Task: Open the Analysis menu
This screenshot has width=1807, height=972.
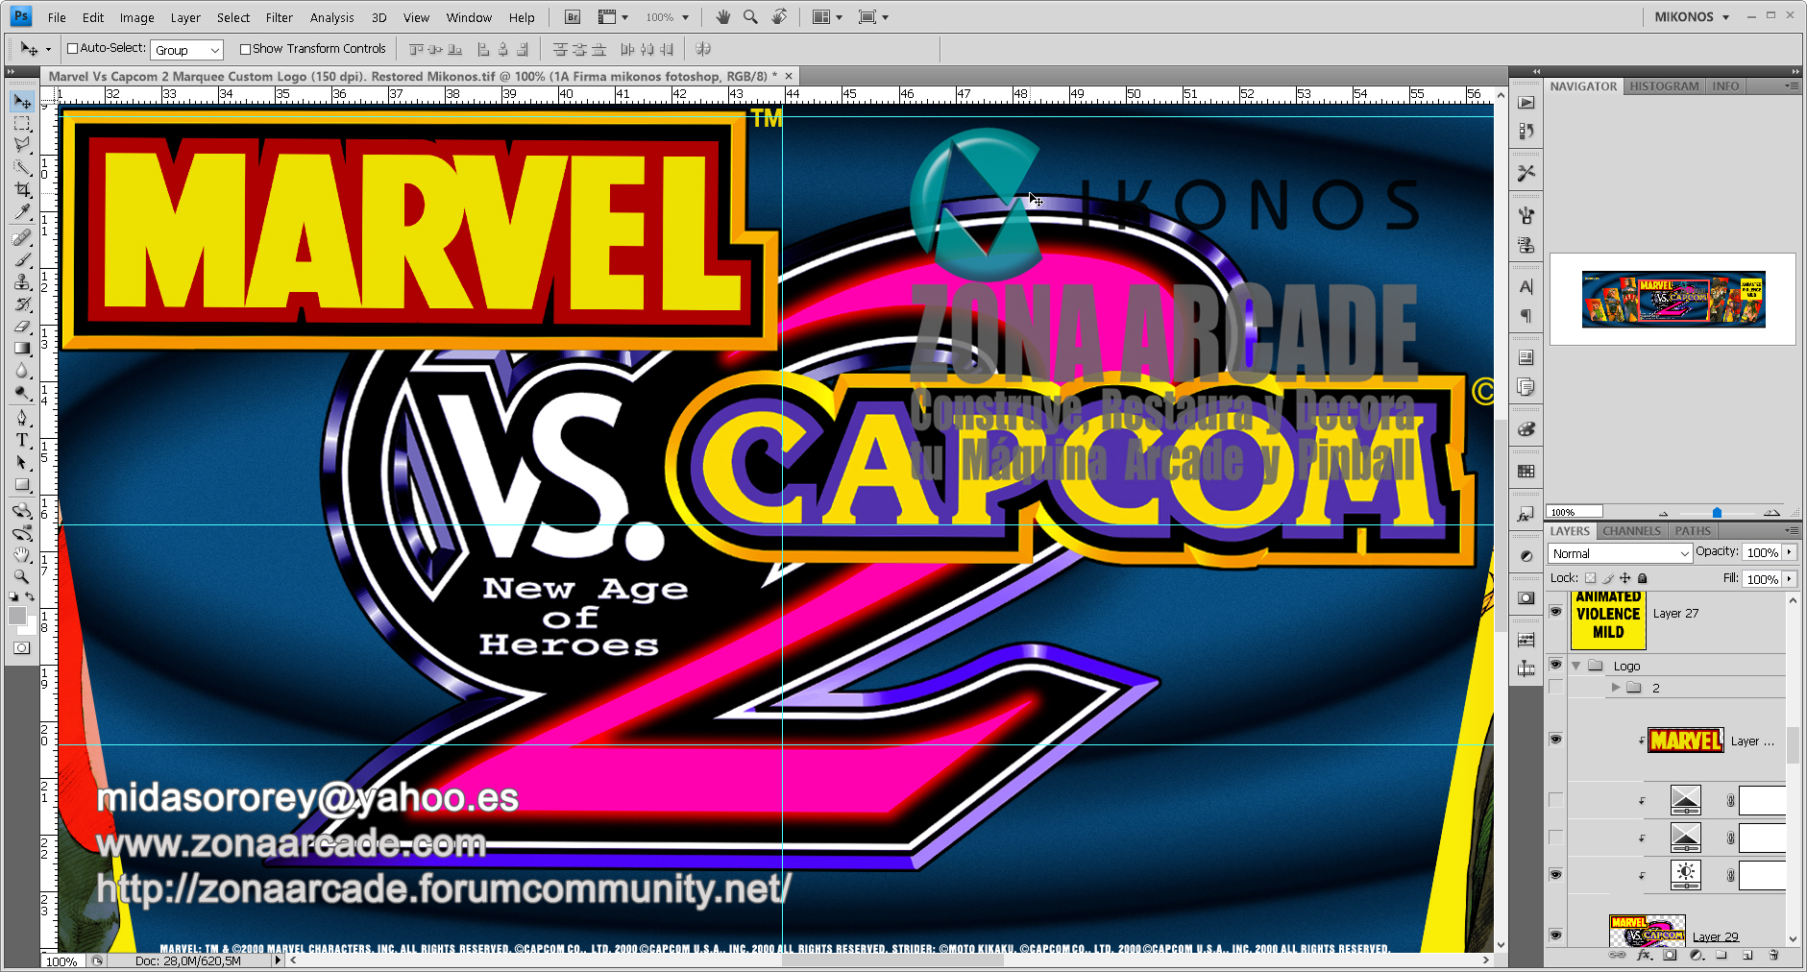Action: coord(332,17)
